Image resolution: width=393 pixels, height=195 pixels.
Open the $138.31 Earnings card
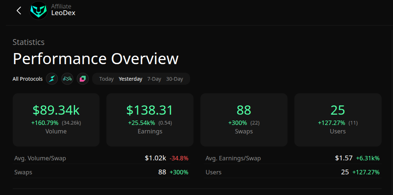coord(150,120)
